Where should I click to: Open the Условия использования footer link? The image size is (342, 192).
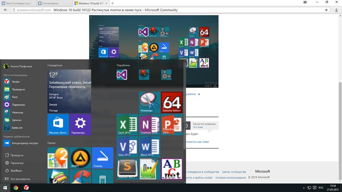[x=230, y=177]
